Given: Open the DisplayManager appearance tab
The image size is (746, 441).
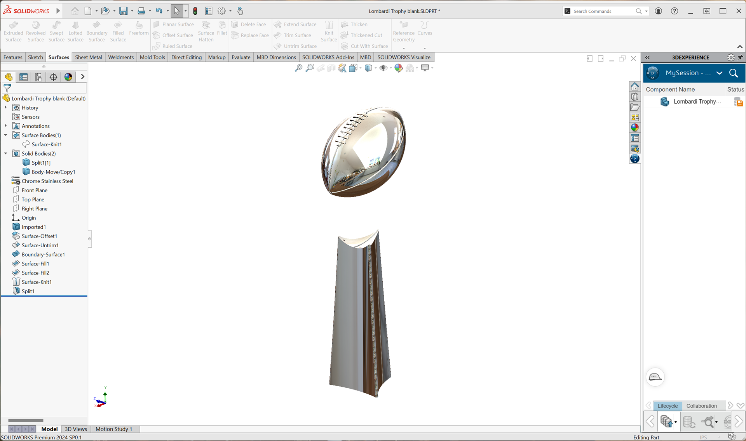Looking at the screenshot, I should click(68, 77).
